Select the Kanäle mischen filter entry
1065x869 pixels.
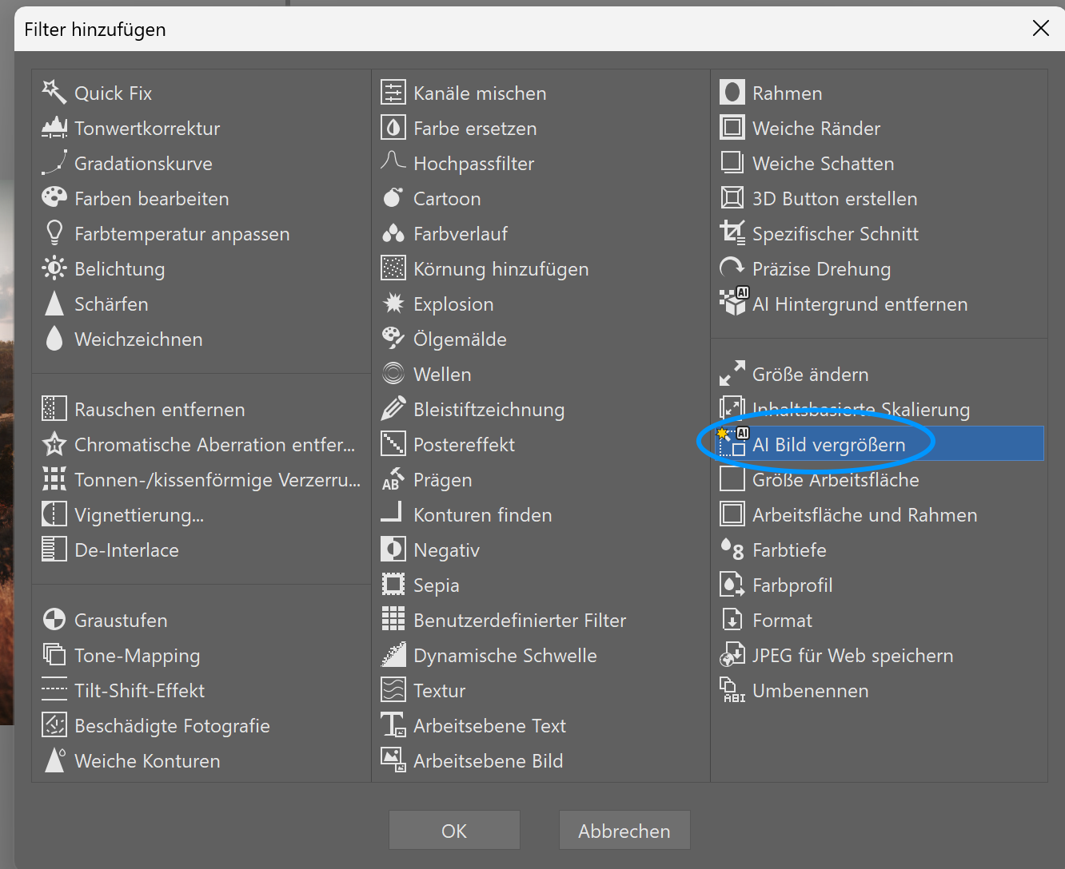click(479, 93)
